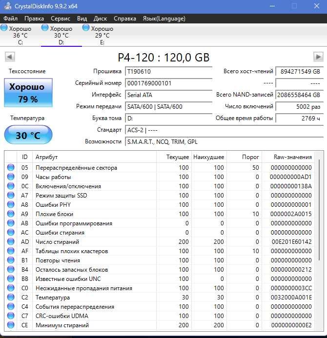This screenshot has width=327, height=338.
Task: Close the CrystalDiskInfo window
Action: pos(316,6)
